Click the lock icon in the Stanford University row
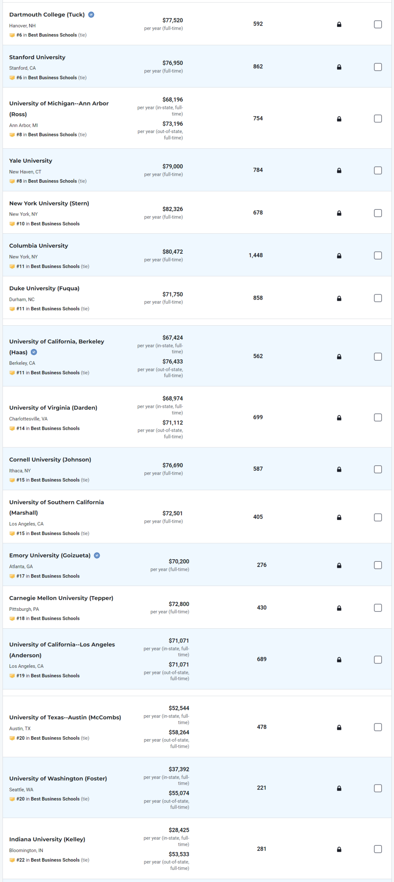This screenshot has height=882, width=394. (x=339, y=67)
